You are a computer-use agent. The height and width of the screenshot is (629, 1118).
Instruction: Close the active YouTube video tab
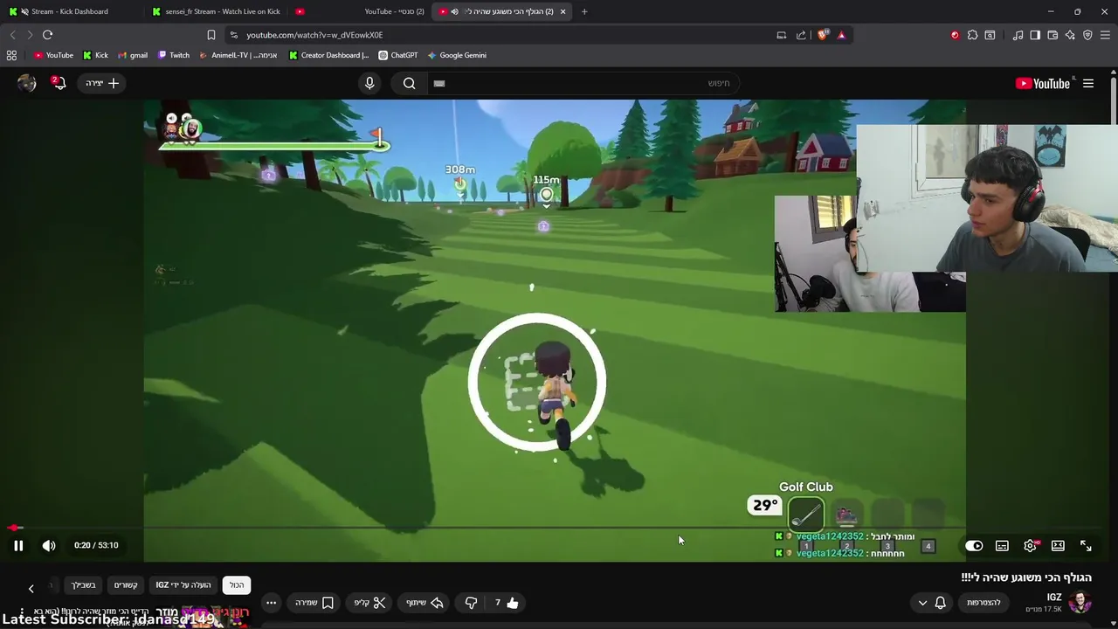click(562, 11)
